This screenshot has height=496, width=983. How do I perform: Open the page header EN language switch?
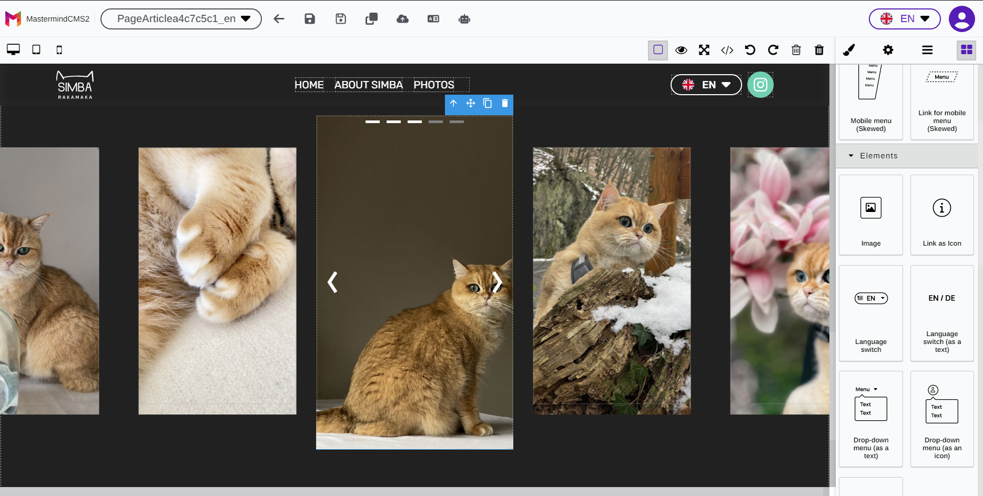pyautogui.click(x=706, y=85)
